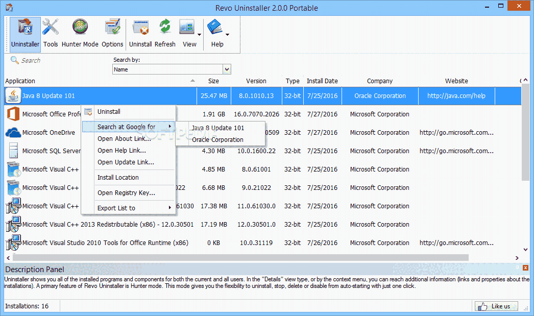Select the Uninstaller toolbar icon
Viewport: 534px width, 316px height.
pos(25,32)
